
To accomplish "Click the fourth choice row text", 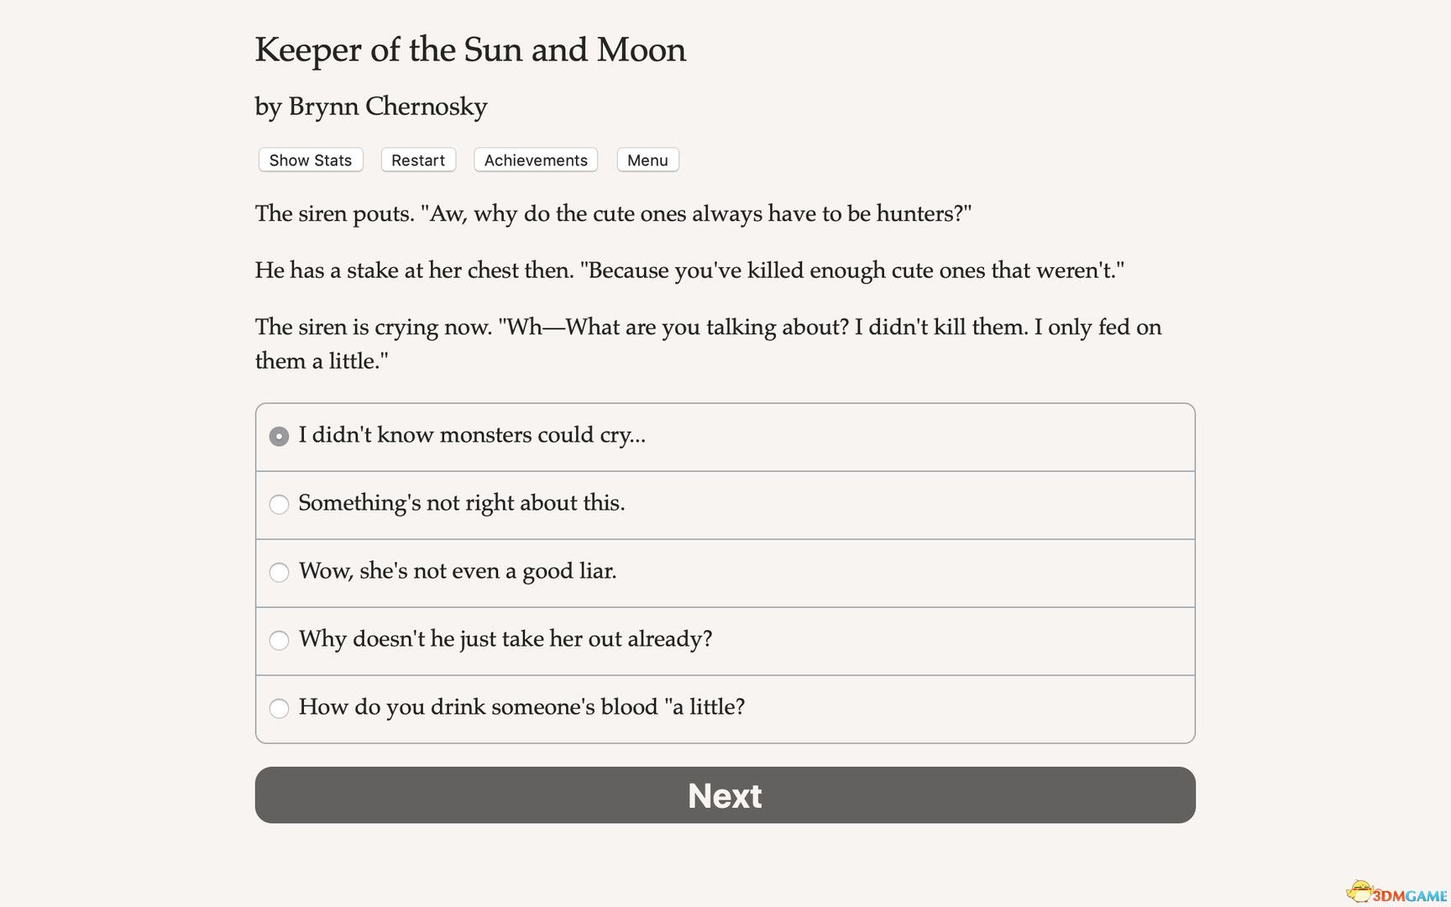I will click(505, 640).
